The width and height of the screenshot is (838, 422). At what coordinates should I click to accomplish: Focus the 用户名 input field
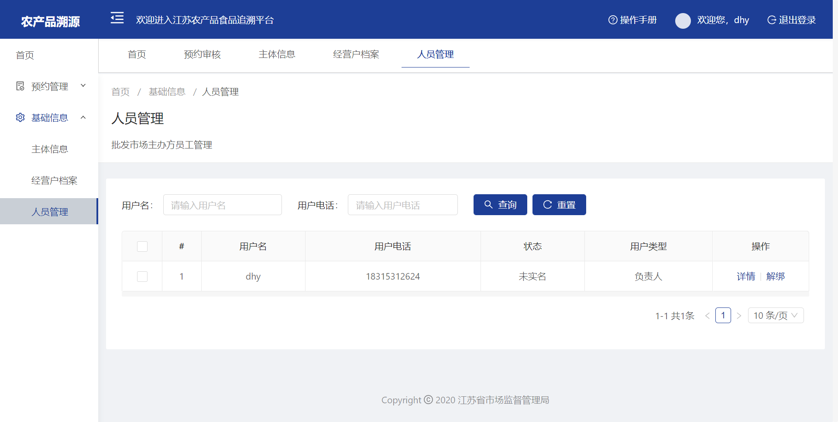point(223,205)
